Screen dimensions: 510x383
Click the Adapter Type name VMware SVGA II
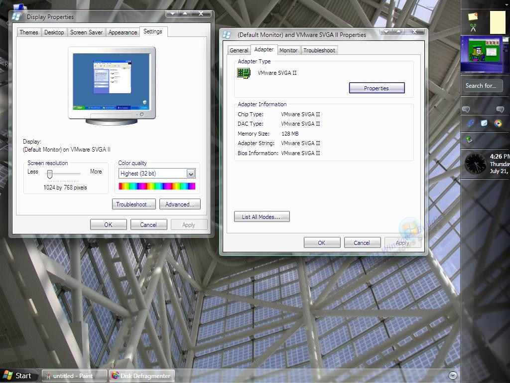tap(277, 73)
